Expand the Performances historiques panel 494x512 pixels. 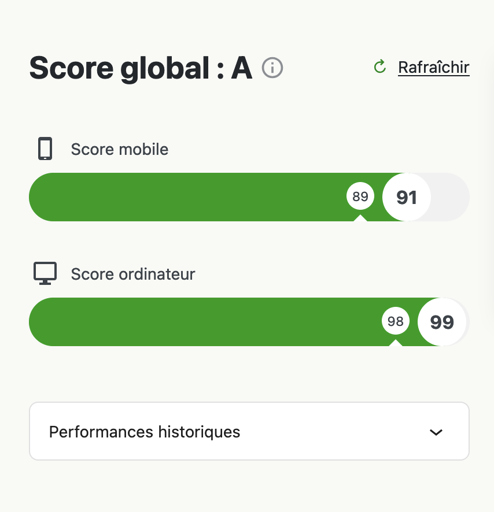click(249, 431)
